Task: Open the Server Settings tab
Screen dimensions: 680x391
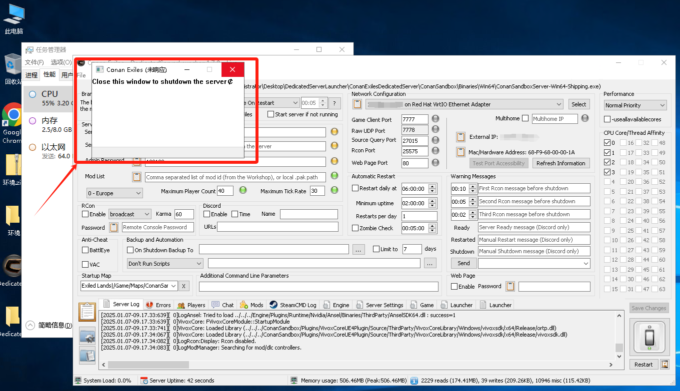Action: coord(379,305)
